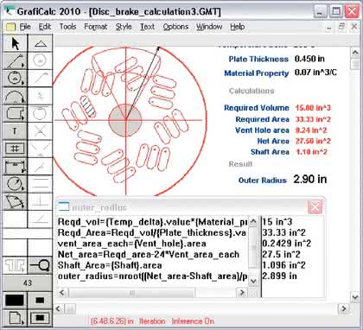Close the outer_radius calculation panel
Image resolution: width=363 pixels, height=330 pixels.
pyautogui.click(x=315, y=207)
